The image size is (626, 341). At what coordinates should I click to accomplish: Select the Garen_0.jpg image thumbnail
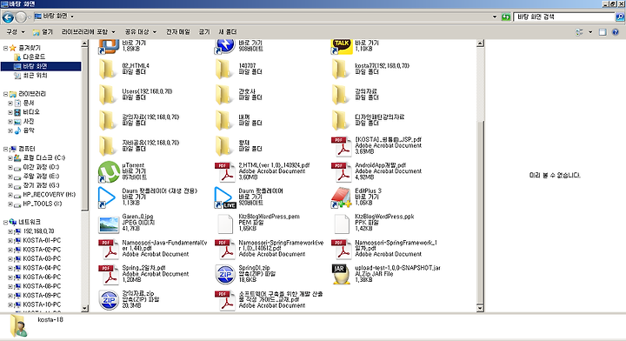(109, 224)
